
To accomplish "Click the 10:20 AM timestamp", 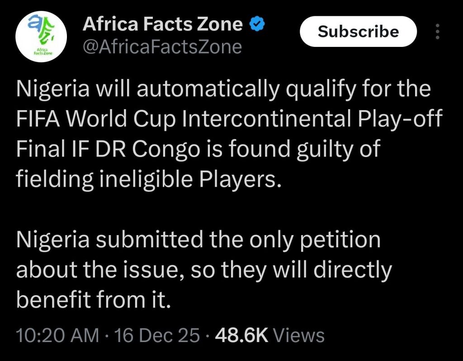I will click(57, 335).
